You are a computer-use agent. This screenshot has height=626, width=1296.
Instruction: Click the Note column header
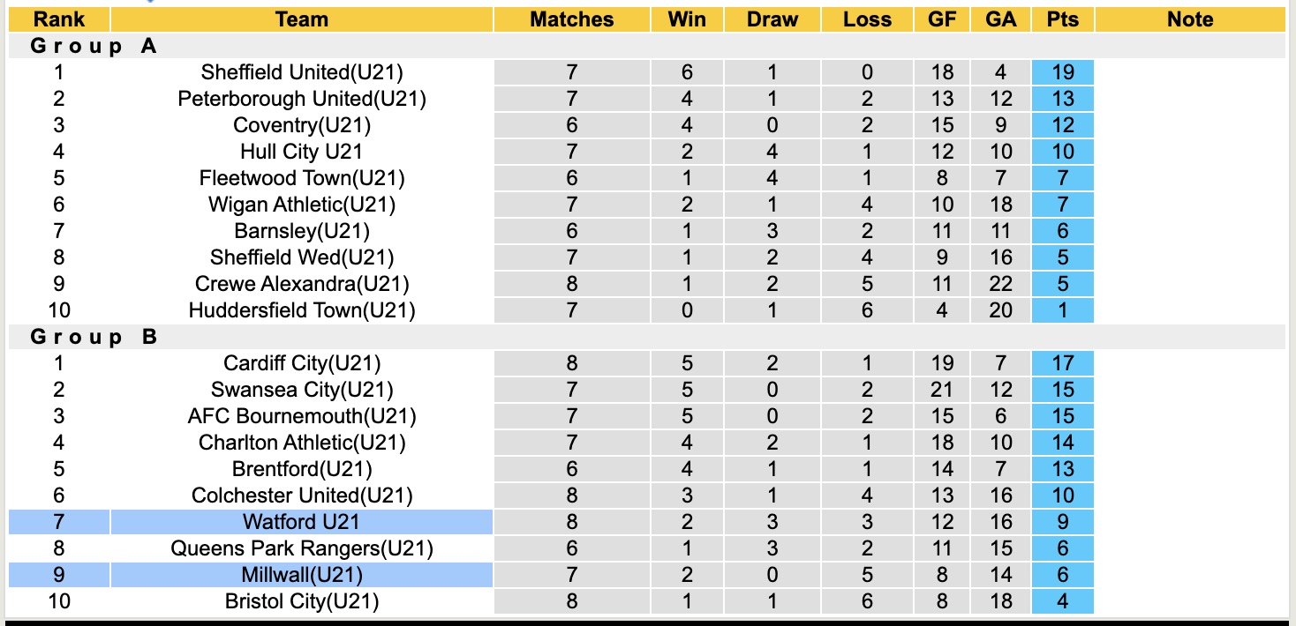point(1189,19)
